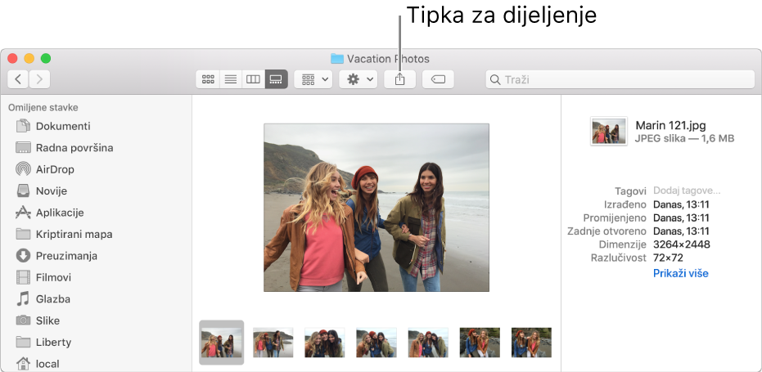The image size is (762, 372).
Task: Select gallery view mode
Action: pyautogui.click(x=277, y=79)
